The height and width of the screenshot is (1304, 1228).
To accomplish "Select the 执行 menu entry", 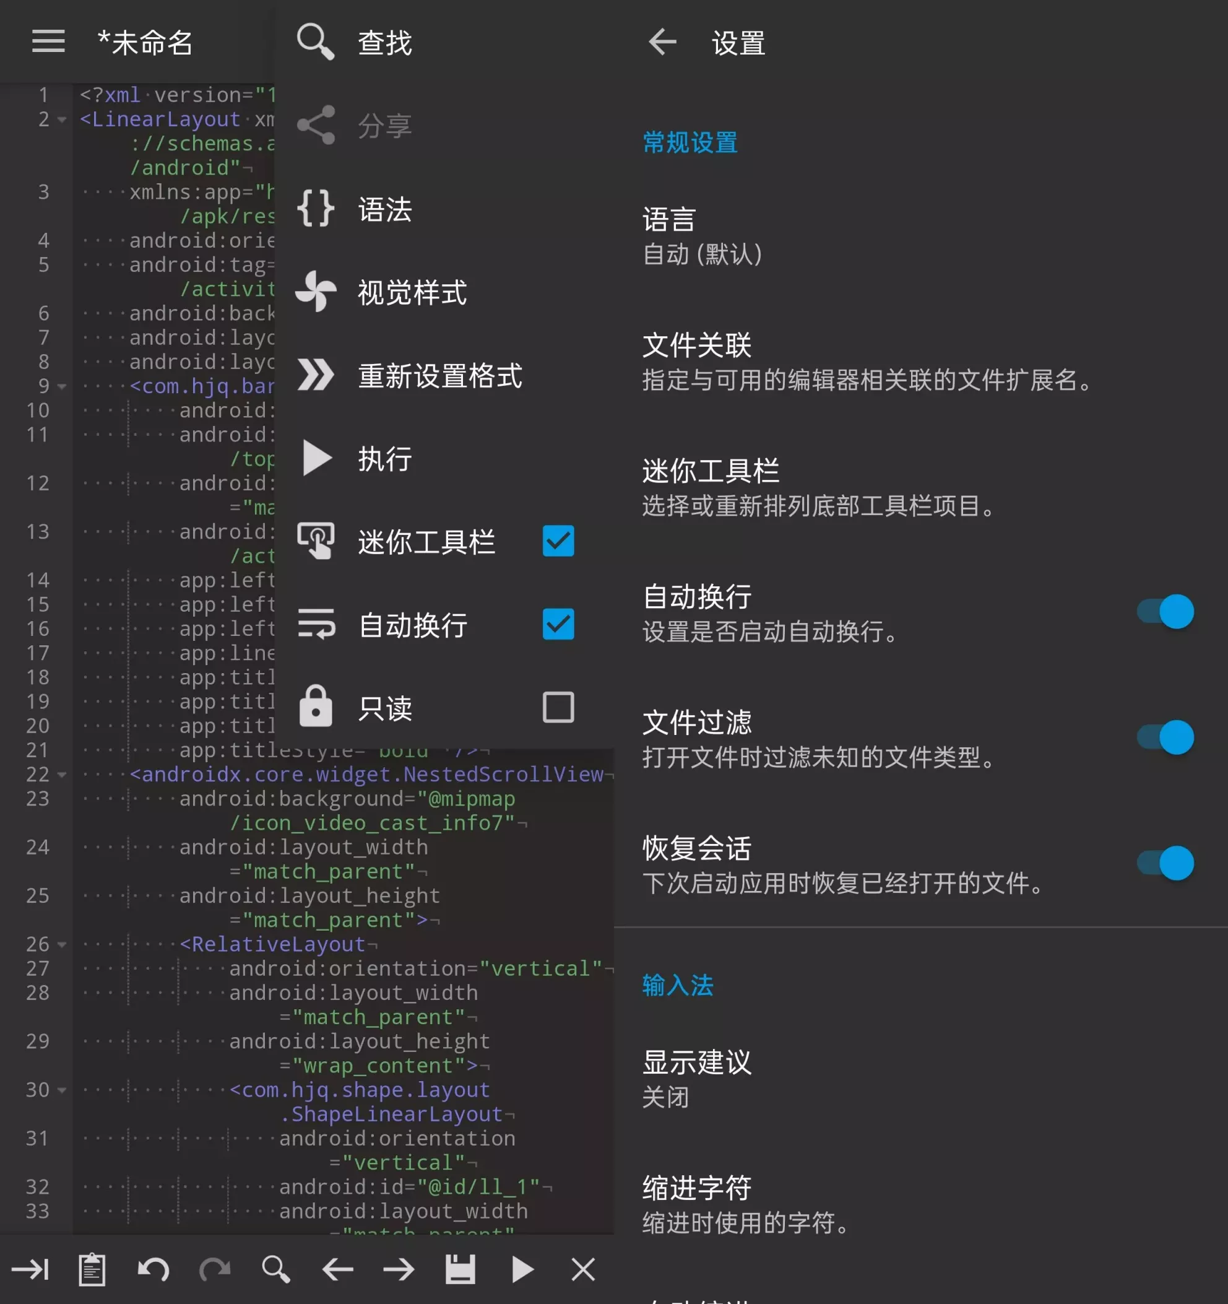I will click(x=444, y=458).
